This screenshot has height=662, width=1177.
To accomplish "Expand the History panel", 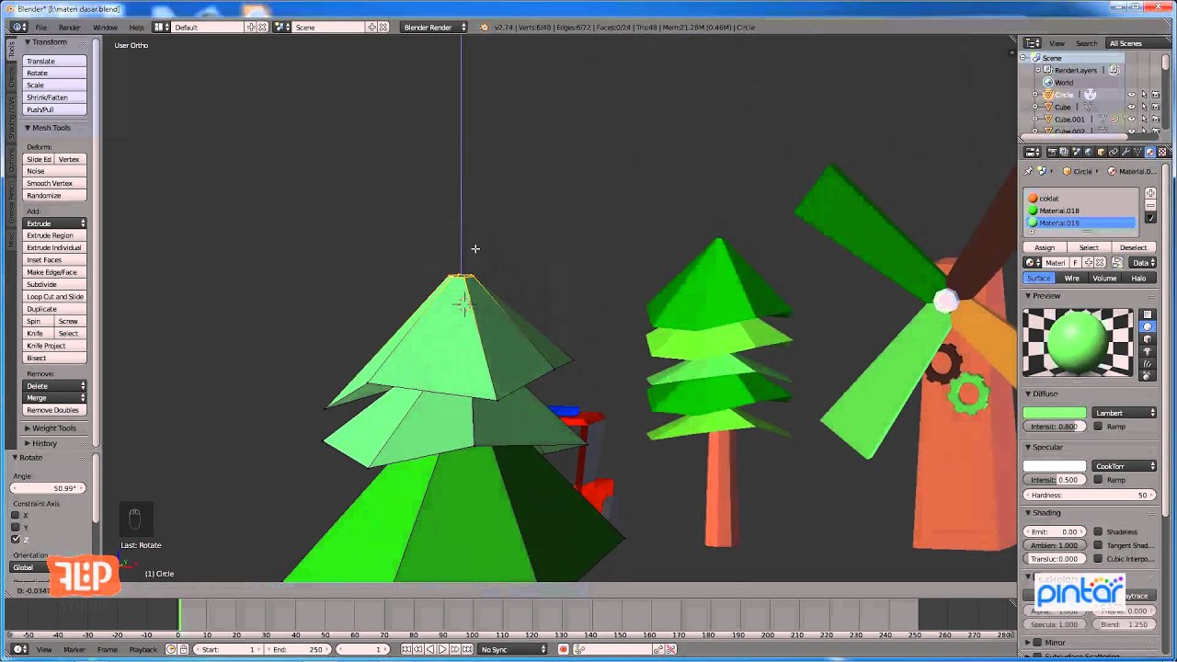I will (x=44, y=443).
